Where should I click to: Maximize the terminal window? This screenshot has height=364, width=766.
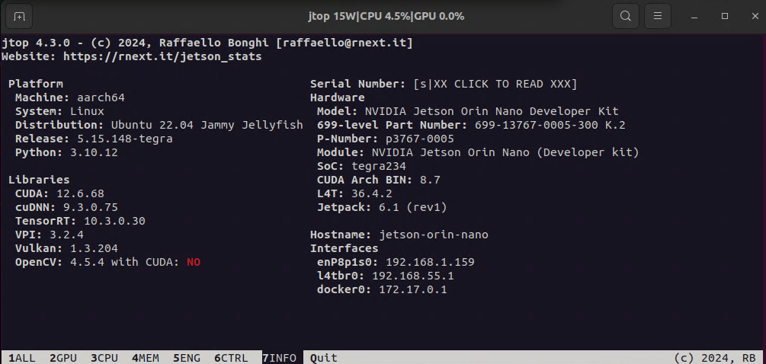(724, 16)
